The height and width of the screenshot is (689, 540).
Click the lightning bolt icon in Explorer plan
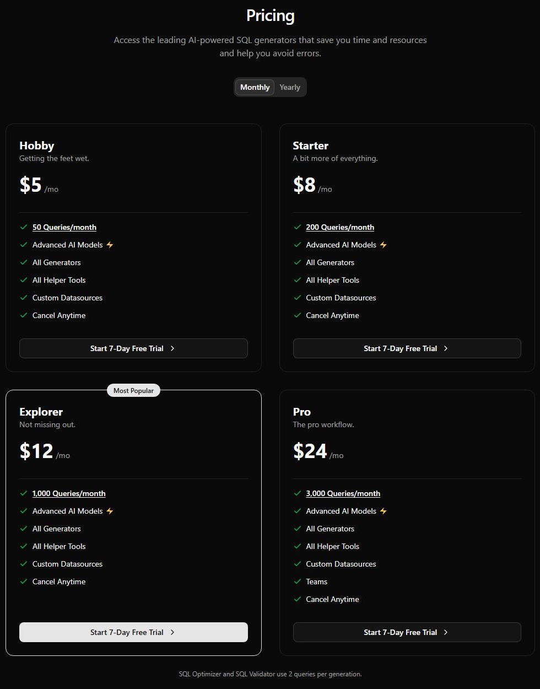(x=110, y=511)
